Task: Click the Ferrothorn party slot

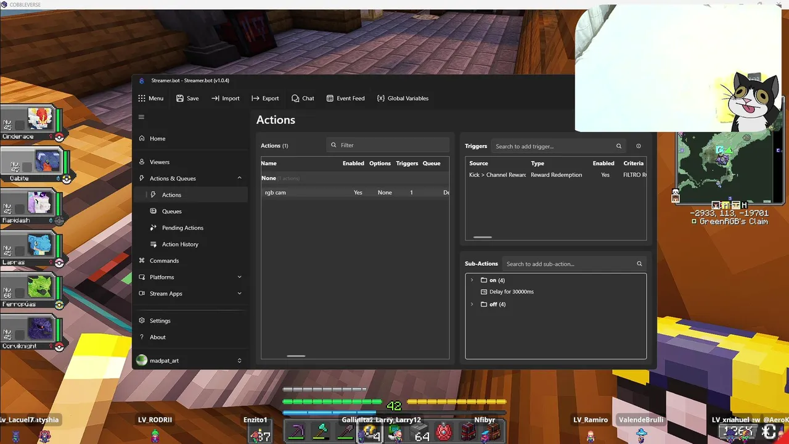Action: point(34,291)
